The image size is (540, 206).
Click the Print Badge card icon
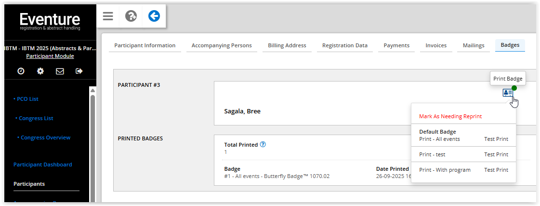click(508, 93)
